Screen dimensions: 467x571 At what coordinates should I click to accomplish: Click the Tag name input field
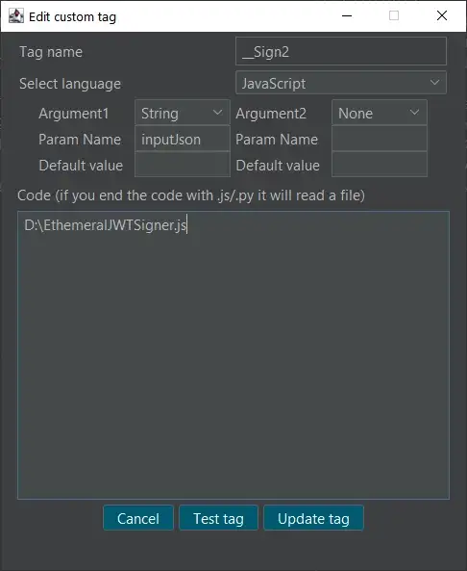pos(341,51)
